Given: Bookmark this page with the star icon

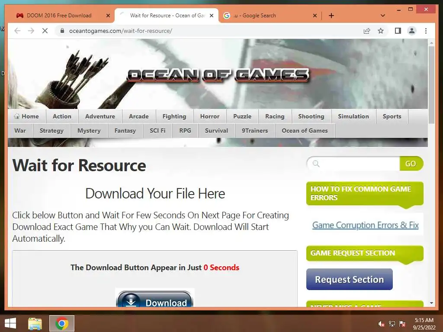Looking at the screenshot, I should (x=381, y=31).
